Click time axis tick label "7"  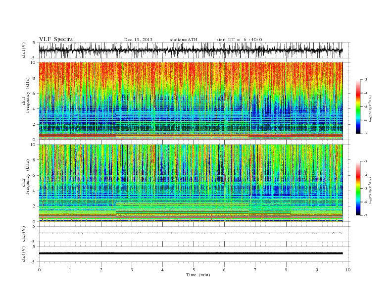[x=255, y=270]
